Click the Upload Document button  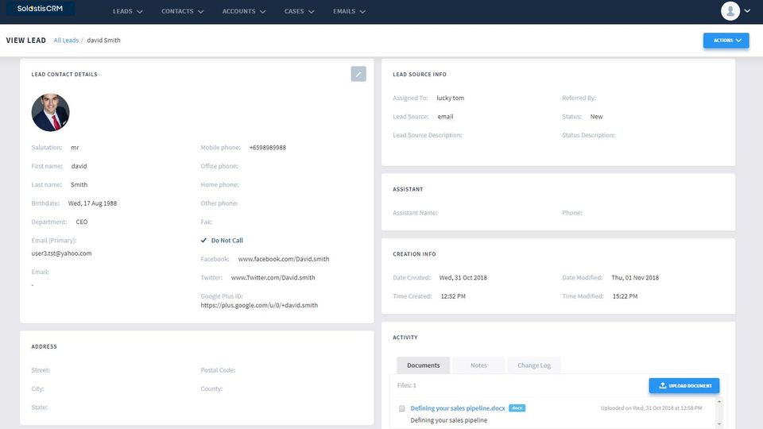click(684, 386)
